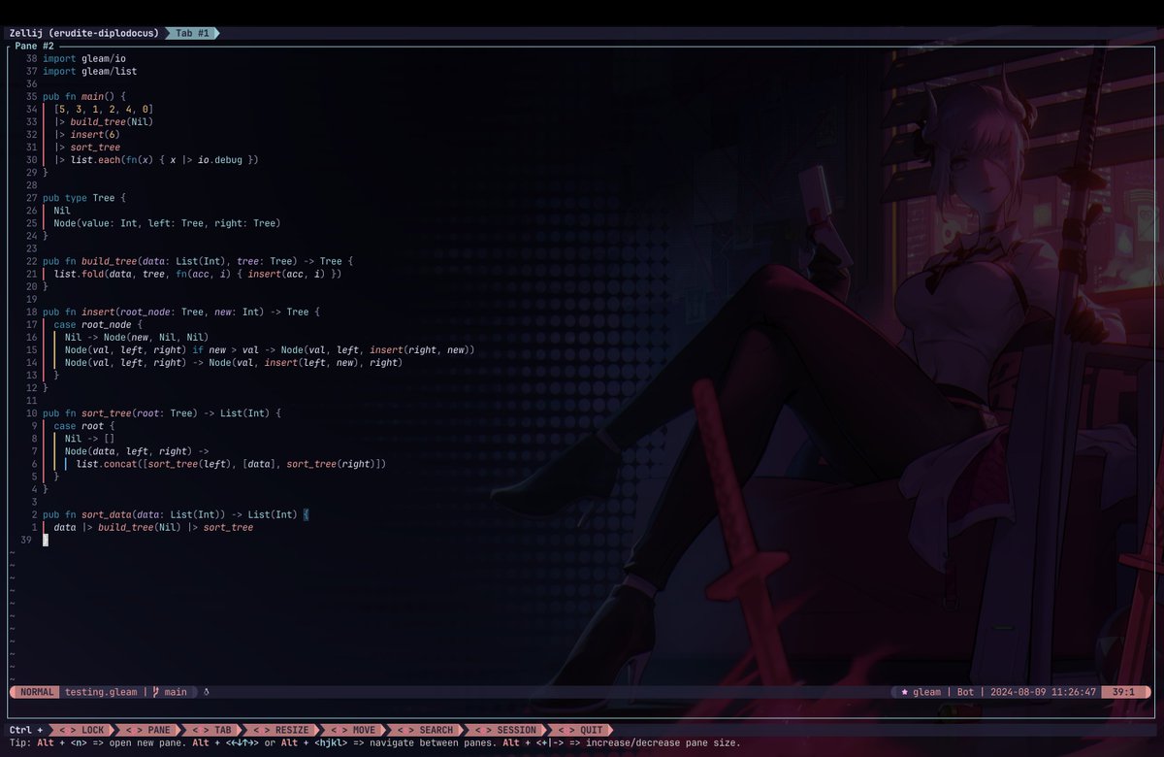This screenshot has width=1164, height=757.
Task: Click the list.each debug line
Action: [x=156, y=159]
